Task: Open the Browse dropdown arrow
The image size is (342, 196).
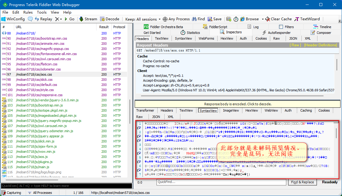Action: point(263,19)
